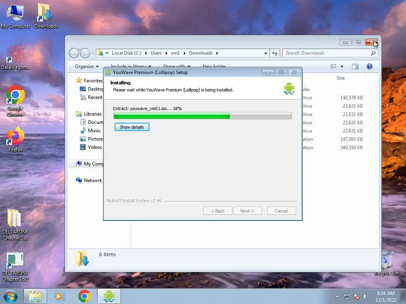Click the File Explorer taskbar icon
The height and width of the screenshot is (304, 406).
click(35, 296)
